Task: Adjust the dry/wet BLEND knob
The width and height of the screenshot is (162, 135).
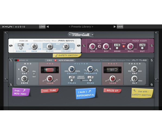Action: point(50,46)
